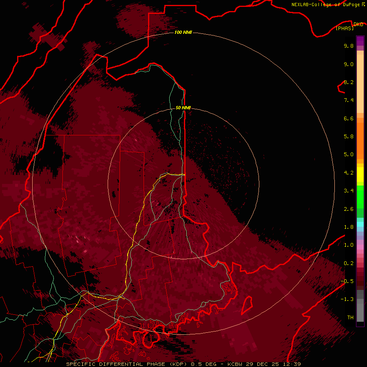Click the cyan band in color bar
367x367 pixels.
pos(360,224)
